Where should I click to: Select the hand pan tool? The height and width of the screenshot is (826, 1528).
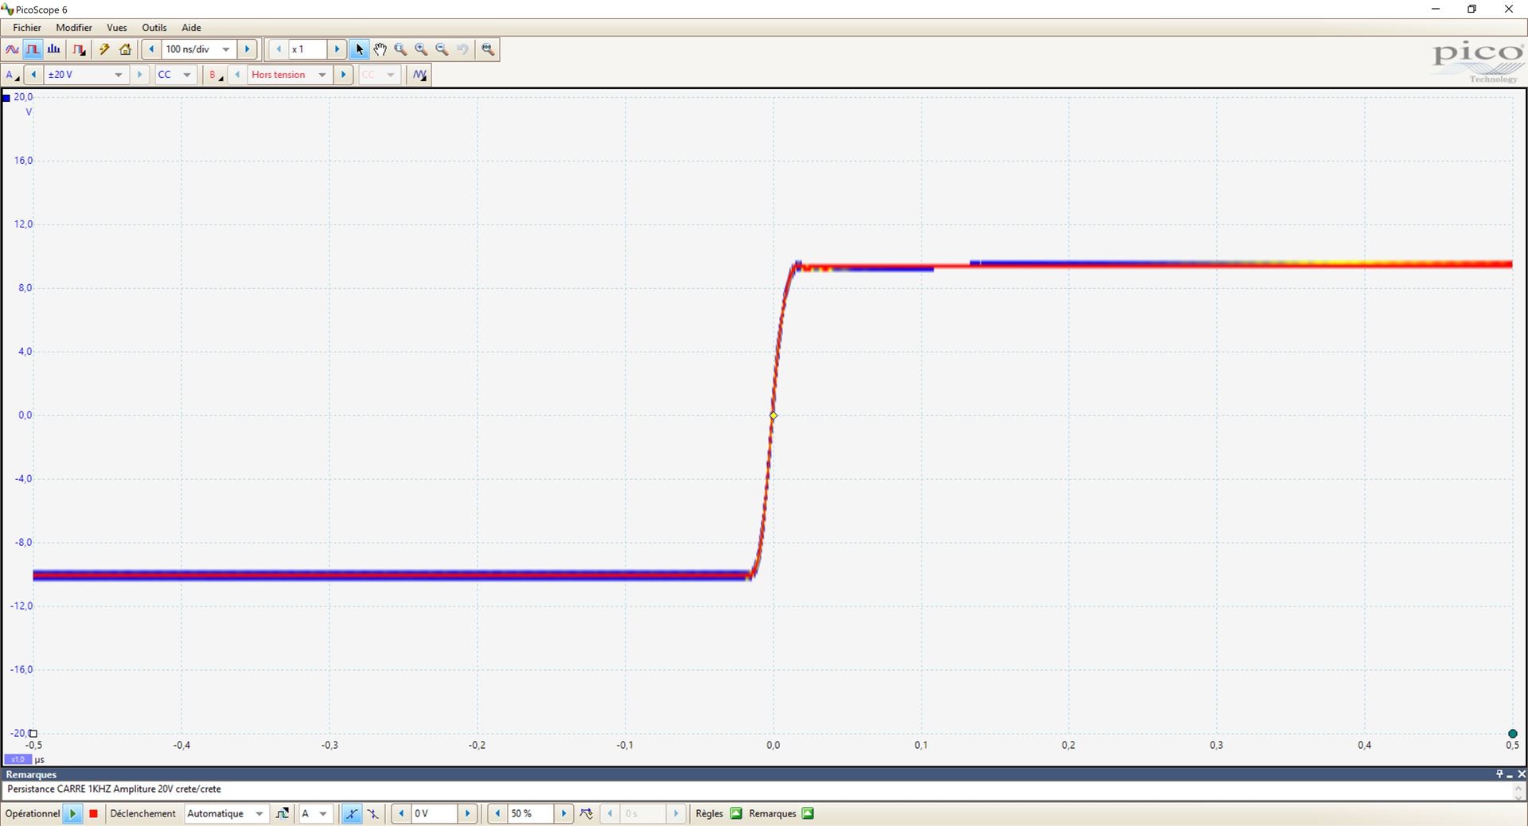click(380, 49)
